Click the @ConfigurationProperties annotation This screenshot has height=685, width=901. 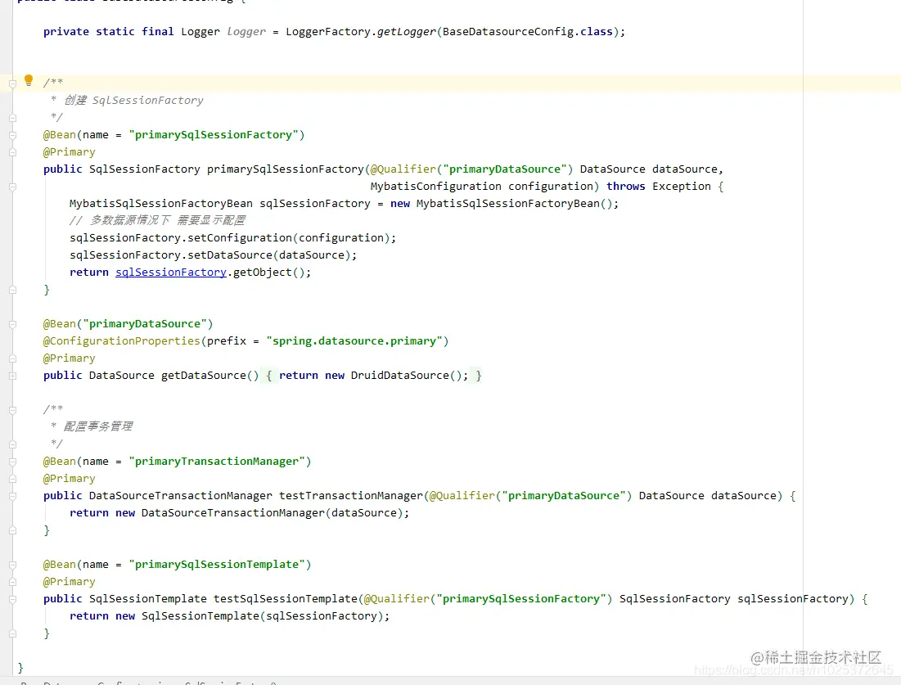[121, 340]
